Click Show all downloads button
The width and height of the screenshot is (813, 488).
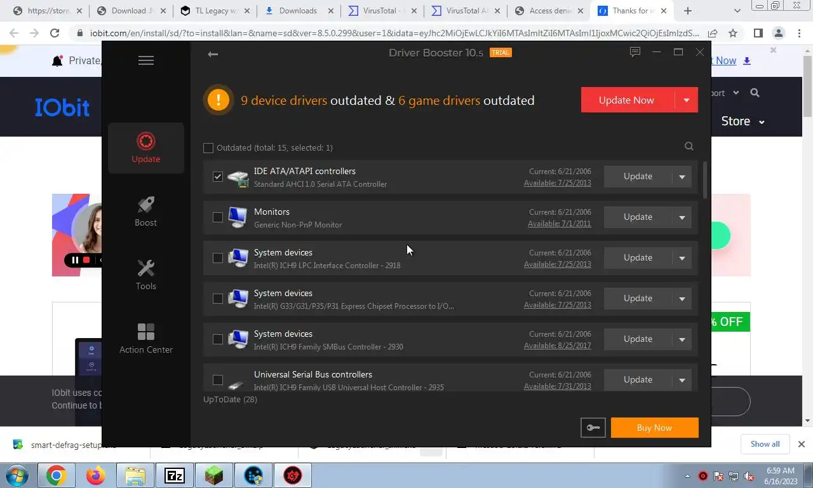[765, 444]
